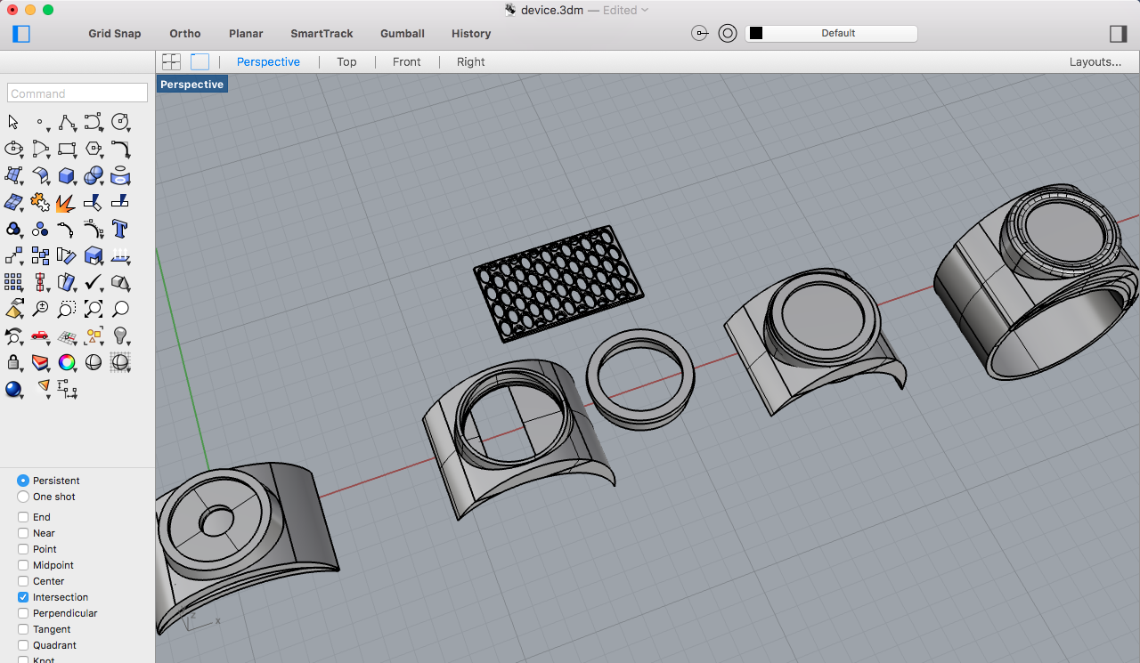Image resolution: width=1140 pixels, height=663 pixels.
Task: Select the Rectangular Array tool
Action: tap(13, 282)
